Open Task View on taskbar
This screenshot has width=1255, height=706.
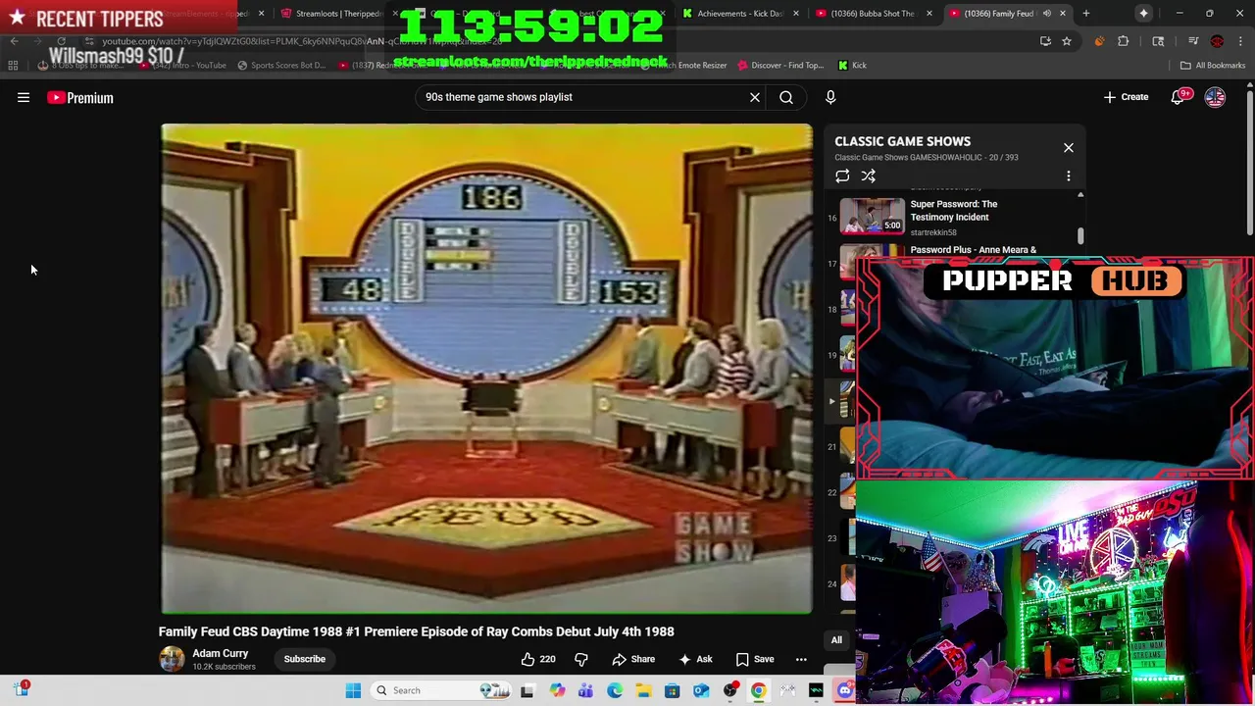tap(527, 690)
